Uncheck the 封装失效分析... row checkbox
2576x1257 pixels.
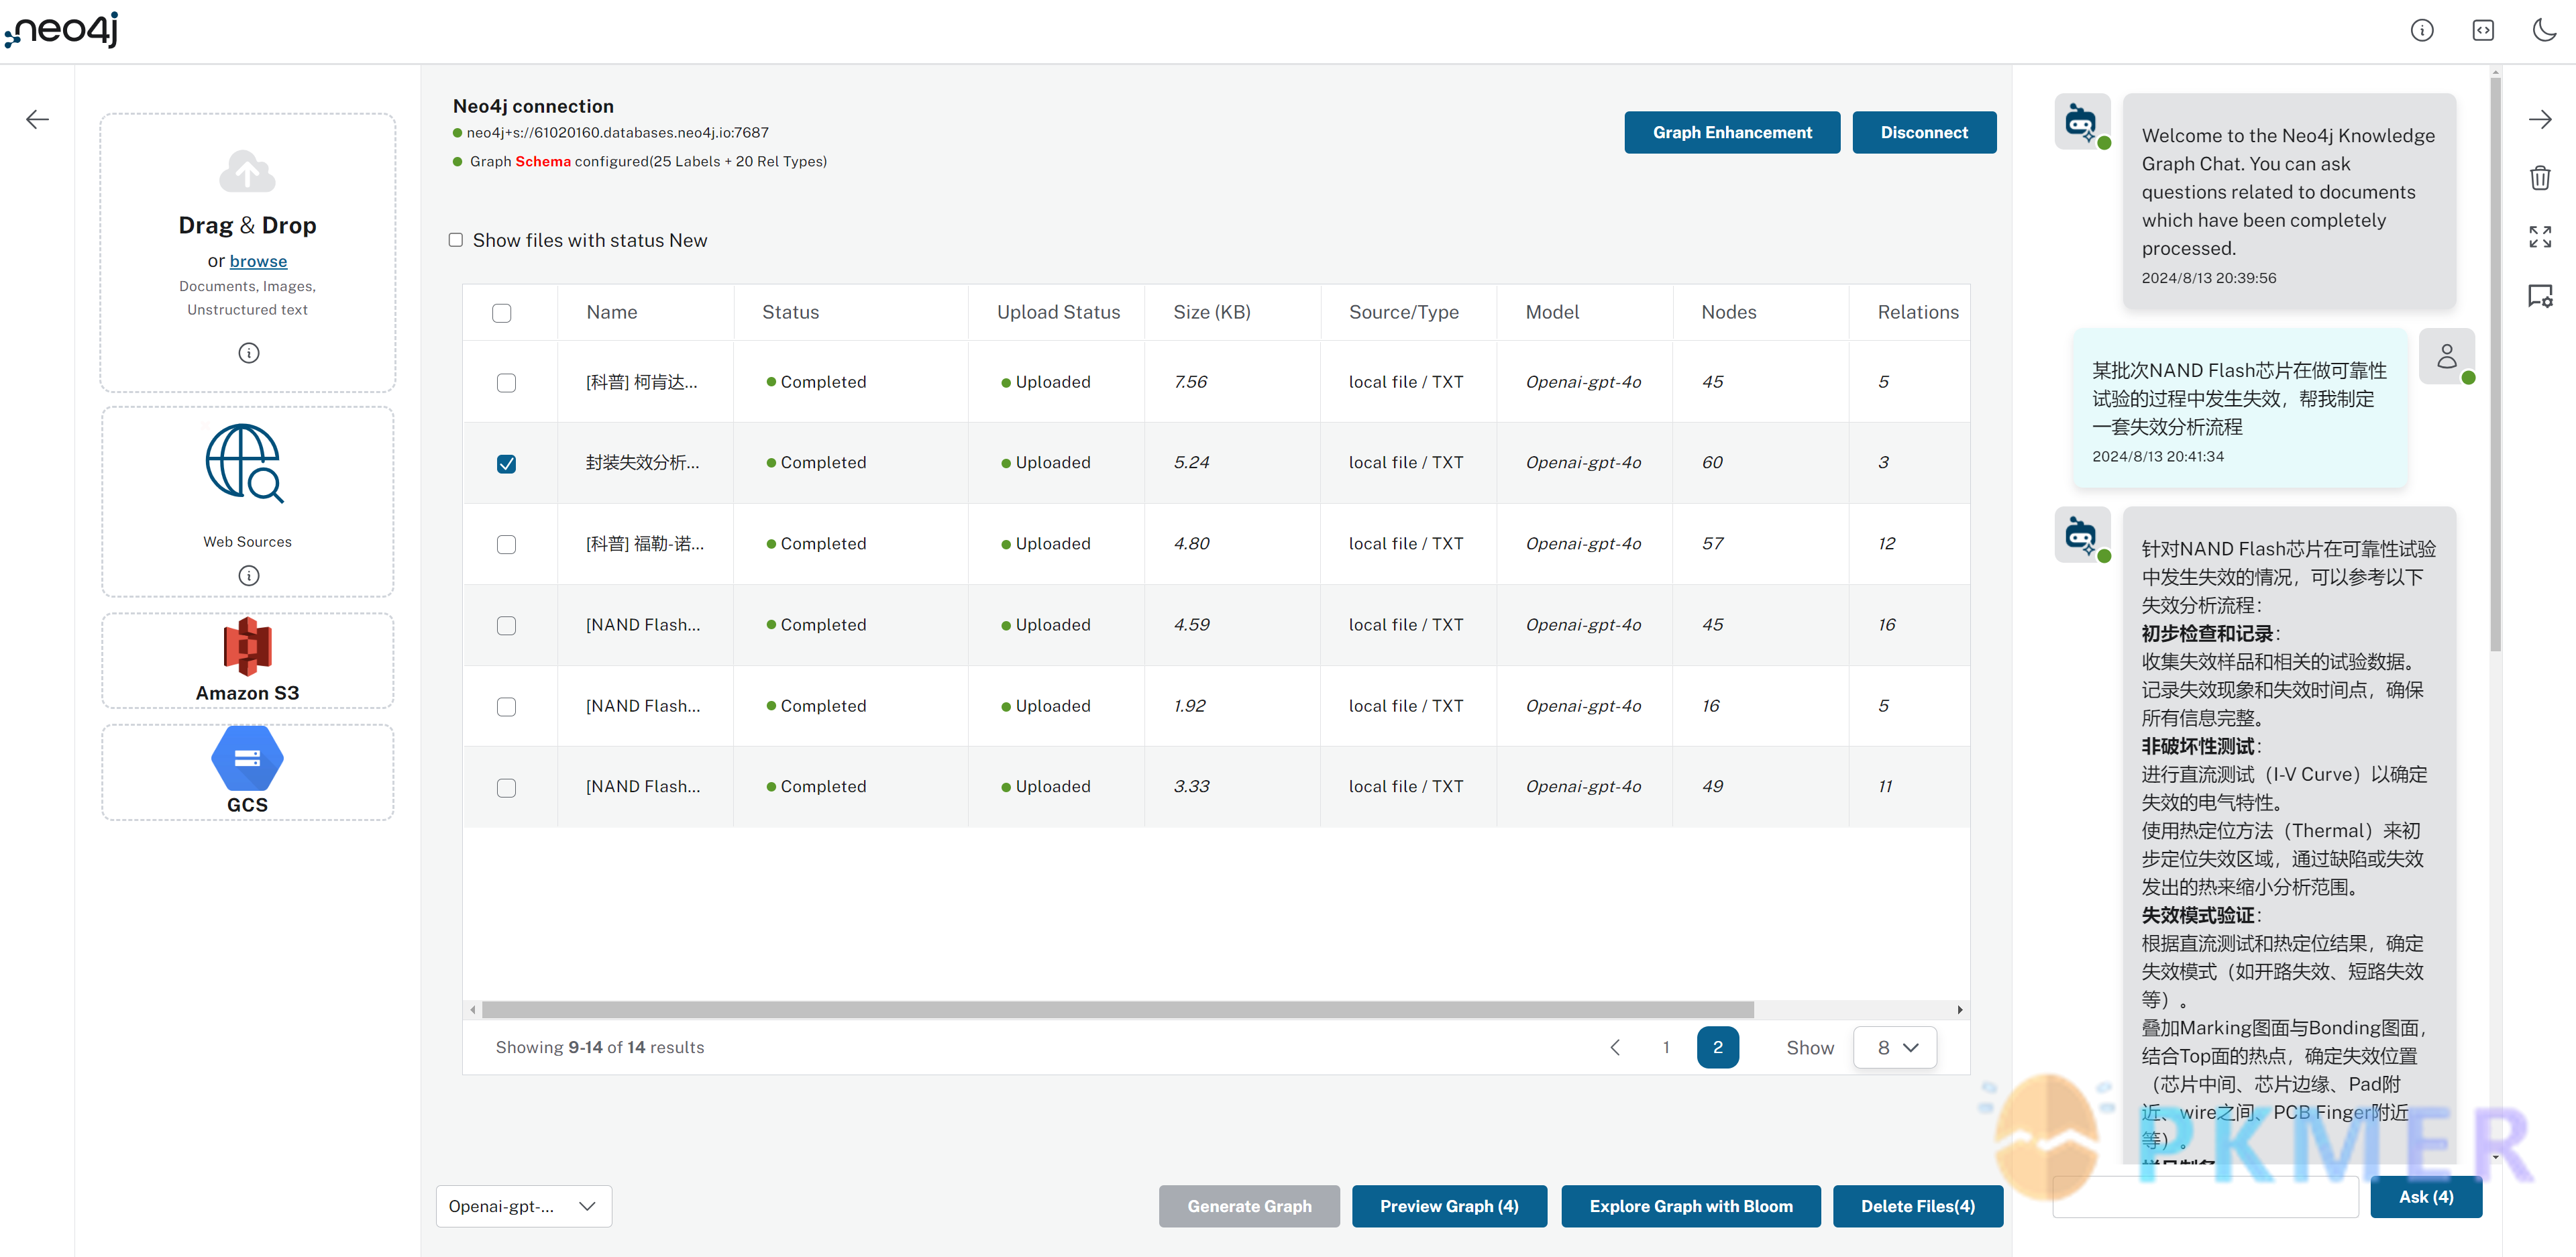tap(507, 464)
